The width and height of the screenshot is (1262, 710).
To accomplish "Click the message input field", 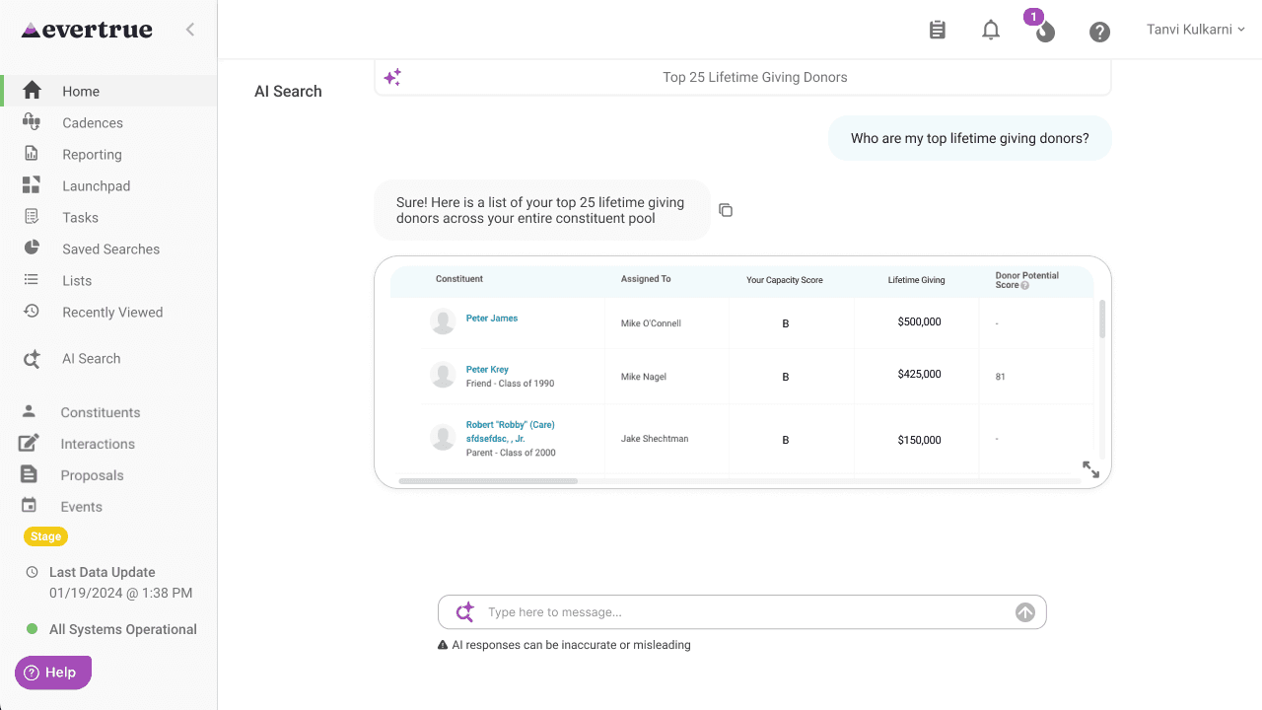I will click(x=742, y=612).
